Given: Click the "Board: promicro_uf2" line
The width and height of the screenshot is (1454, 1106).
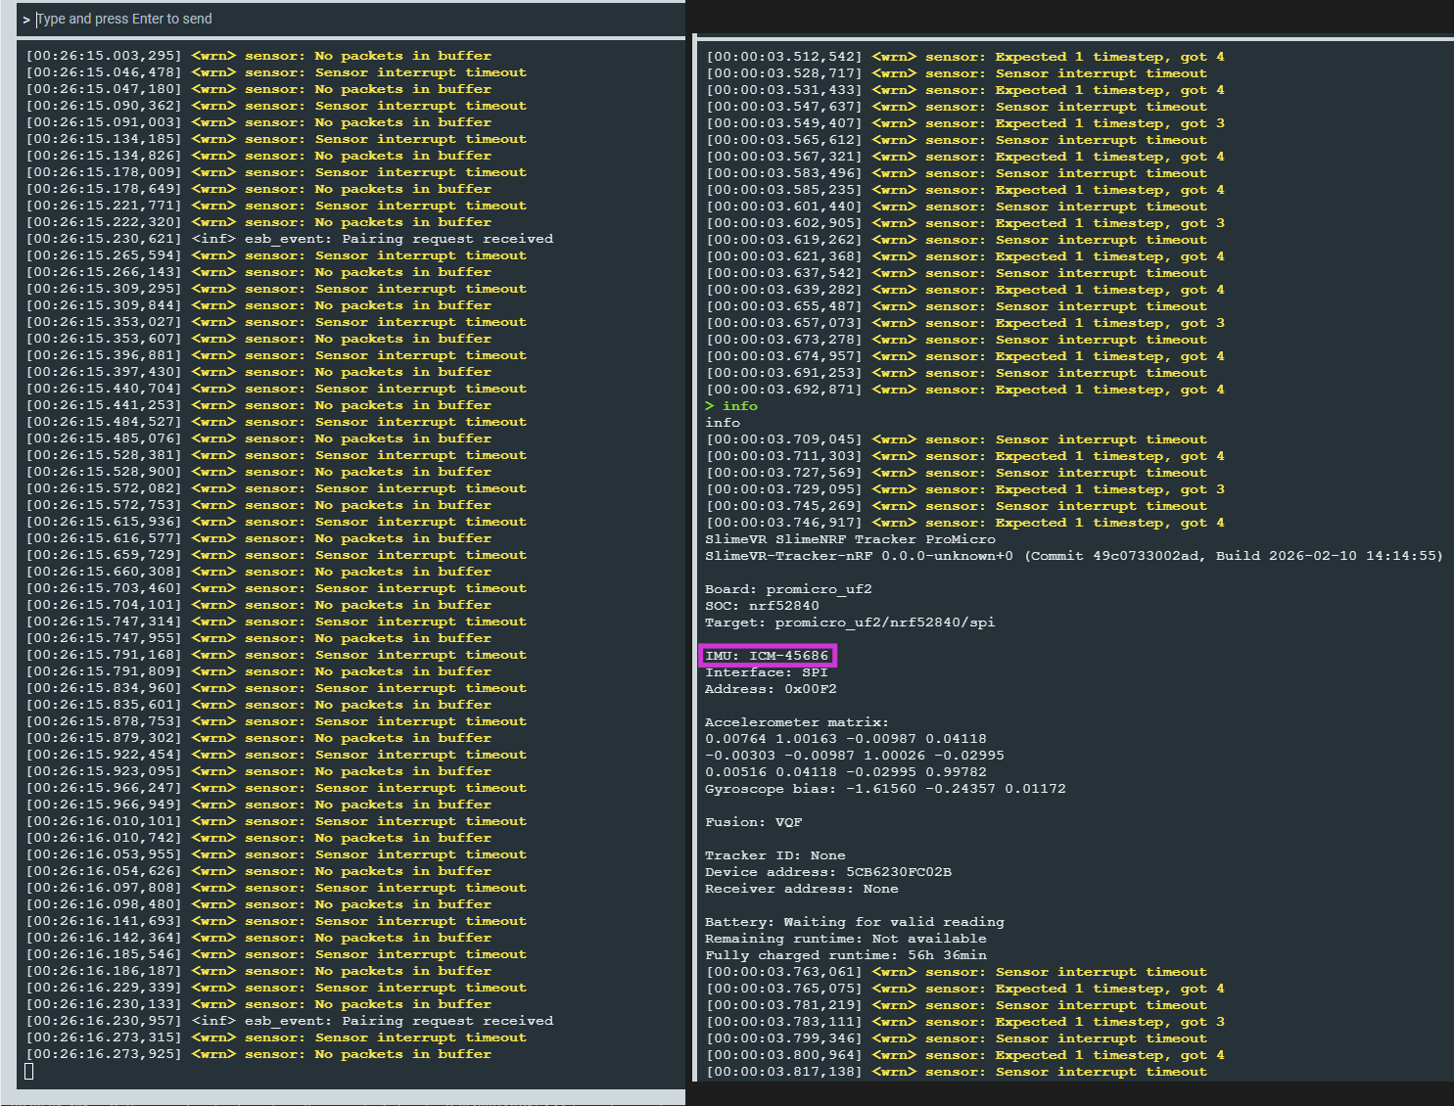Looking at the screenshot, I should (788, 589).
